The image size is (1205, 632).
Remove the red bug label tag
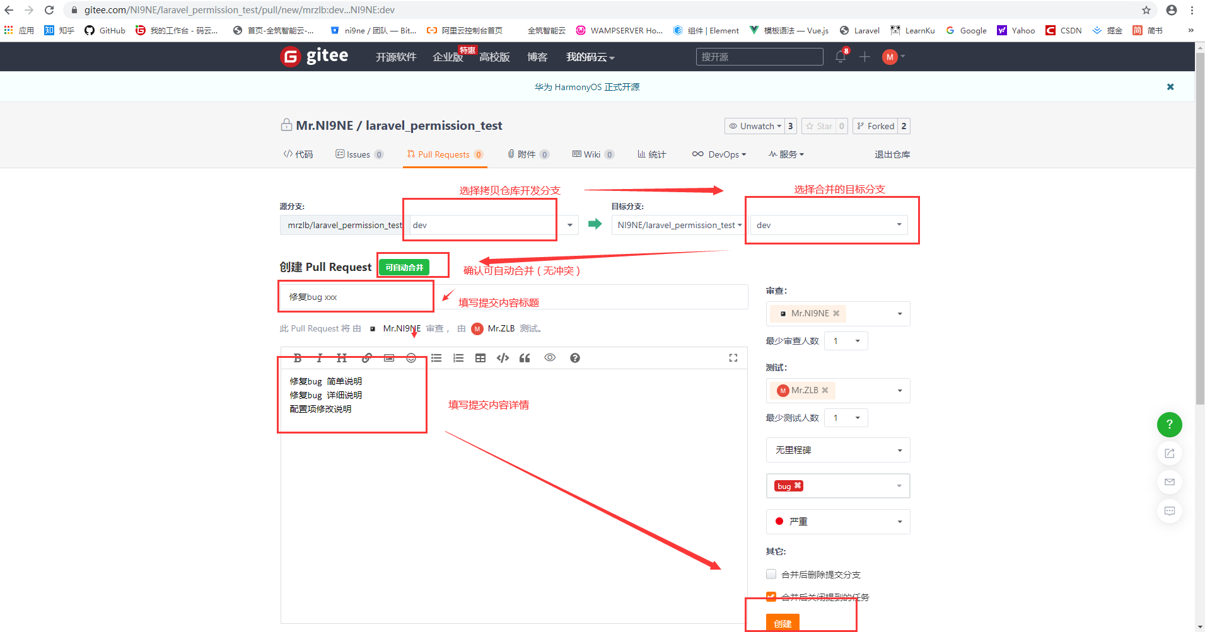[798, 486]
